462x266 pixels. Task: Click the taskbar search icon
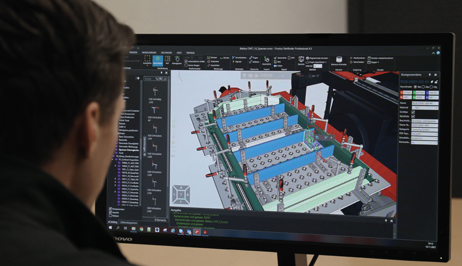[x=118, y=228]
